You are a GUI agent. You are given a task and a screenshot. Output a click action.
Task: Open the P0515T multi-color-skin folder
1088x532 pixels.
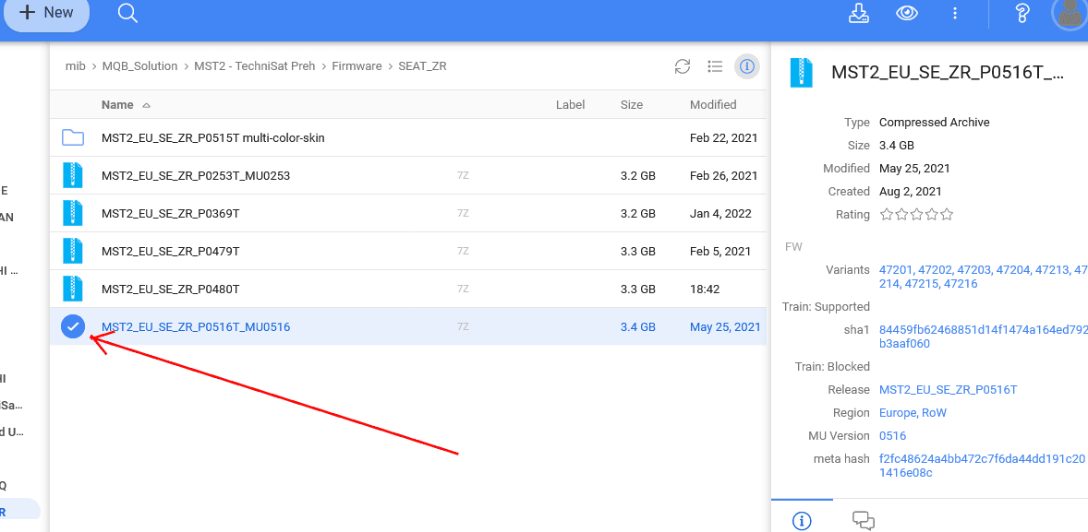click(212, 138)
